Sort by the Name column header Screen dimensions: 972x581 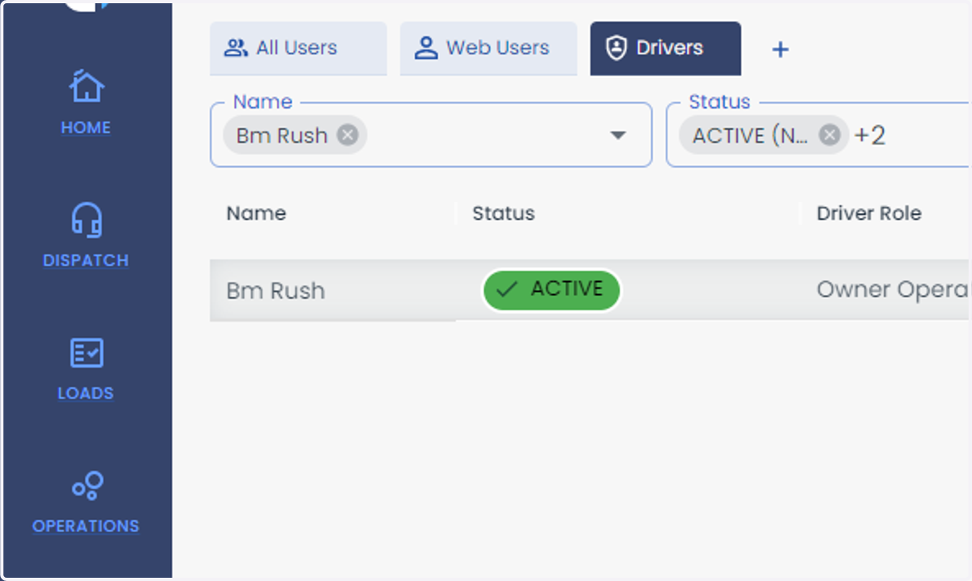coord(256,214)
